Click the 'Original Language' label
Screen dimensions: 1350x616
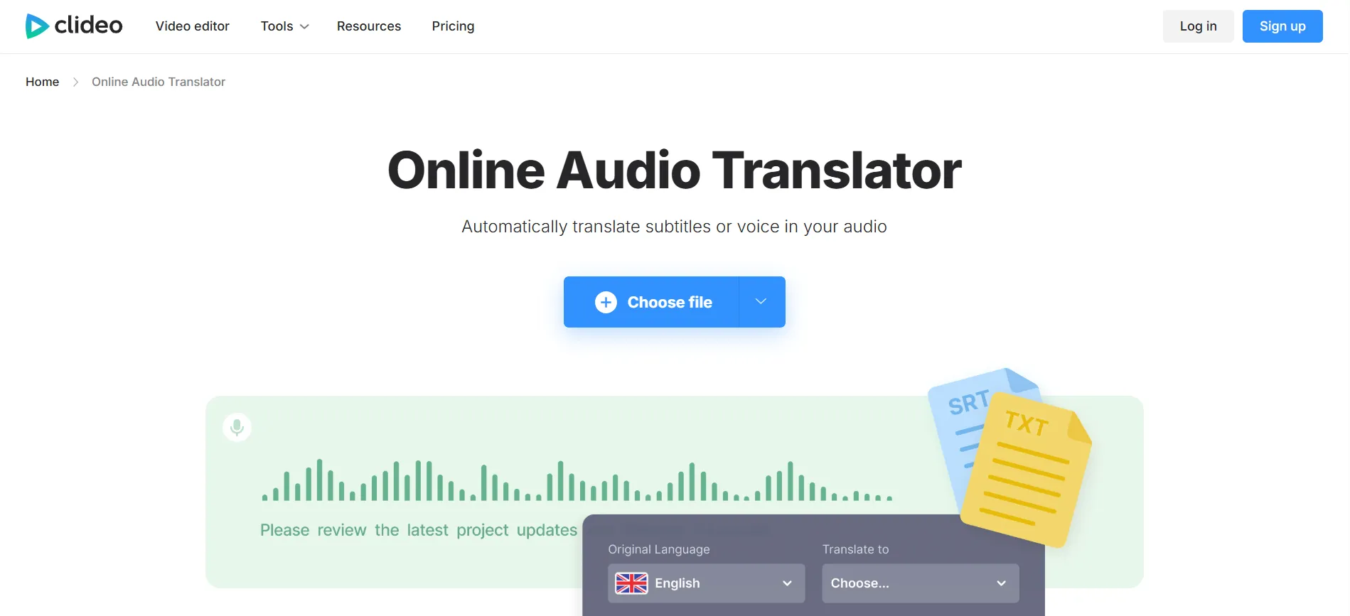(x=659, y=549)
